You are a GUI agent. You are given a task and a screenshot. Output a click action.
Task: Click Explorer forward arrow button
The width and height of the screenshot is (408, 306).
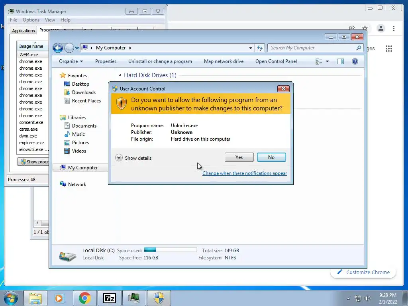(69, 48)
